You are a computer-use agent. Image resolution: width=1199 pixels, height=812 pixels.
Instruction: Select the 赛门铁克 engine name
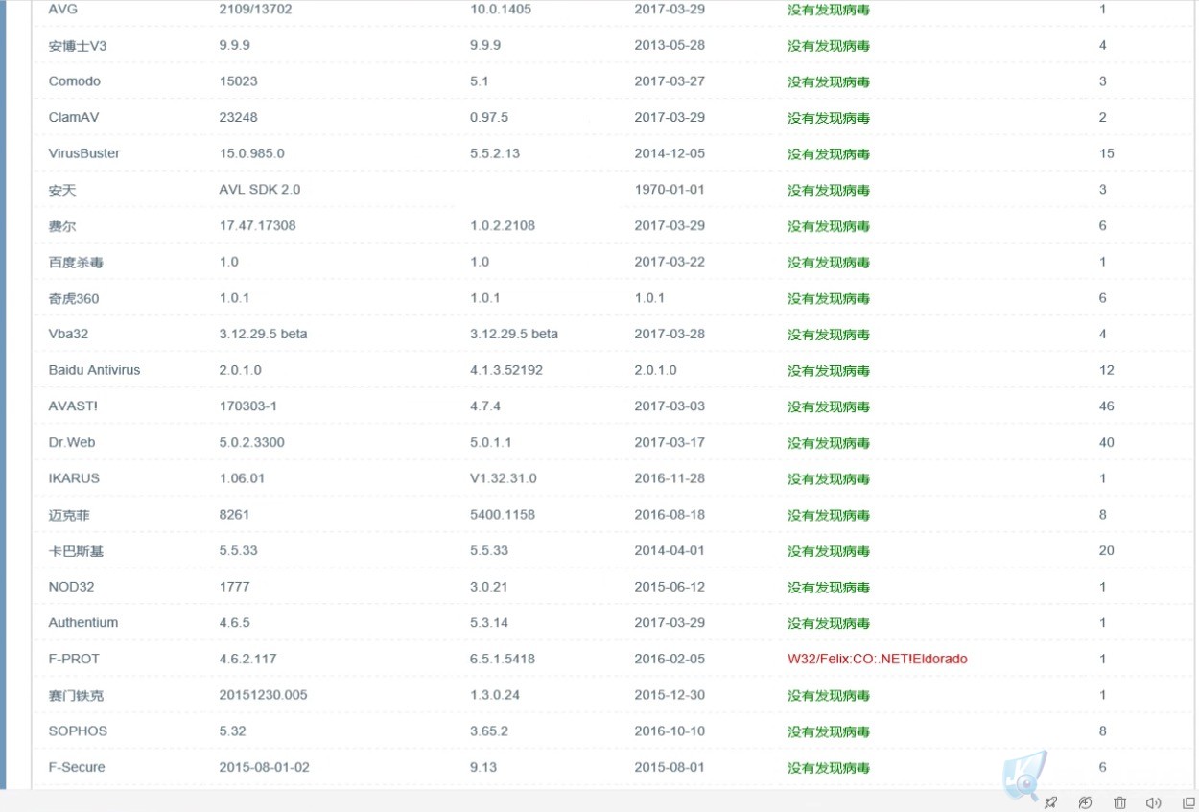(76, 695)
